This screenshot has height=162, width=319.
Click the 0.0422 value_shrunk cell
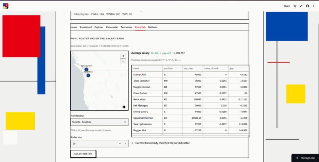point(215,99)
